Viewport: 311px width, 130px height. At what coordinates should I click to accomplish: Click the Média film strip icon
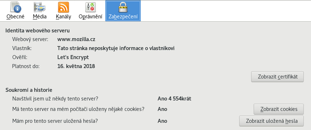[39, 7]
